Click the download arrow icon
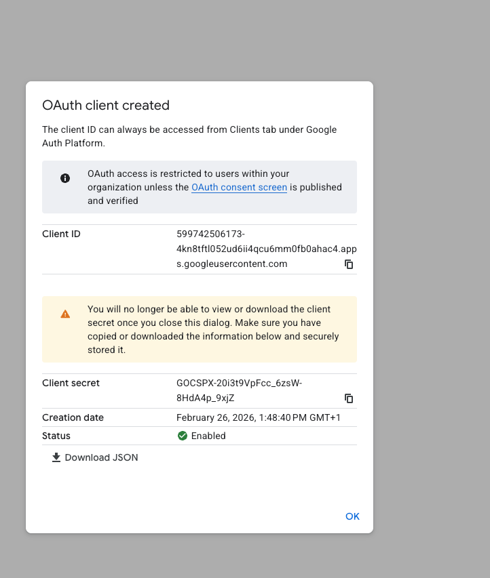The width and height of the screenshot is (490, 578). point(56,457)
